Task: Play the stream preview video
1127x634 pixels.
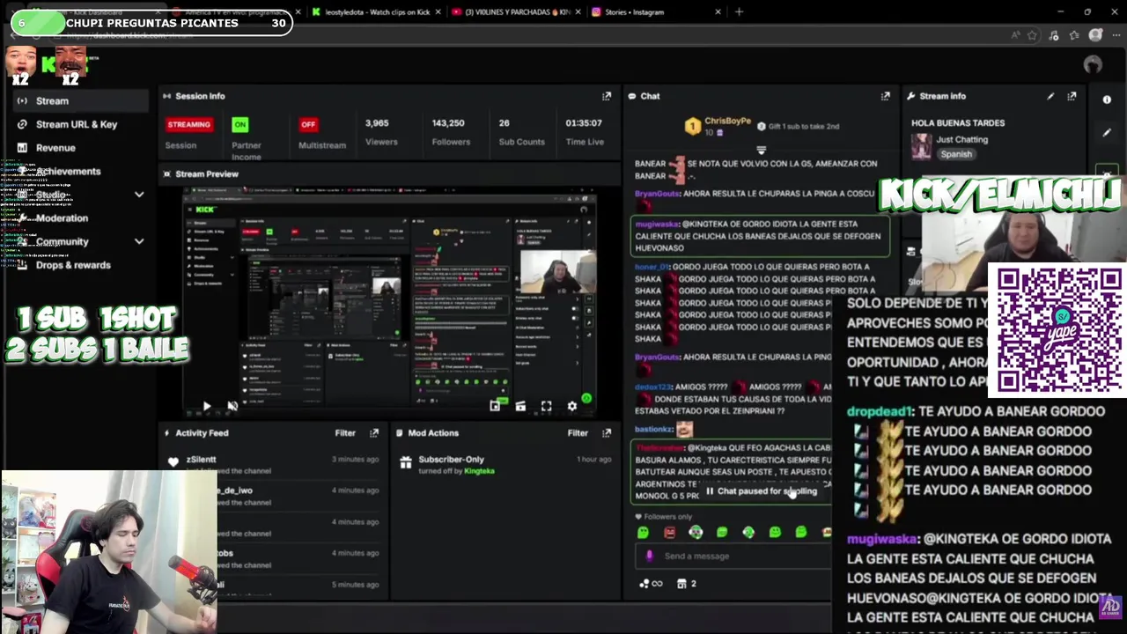Action: click(x=206, y=406)
